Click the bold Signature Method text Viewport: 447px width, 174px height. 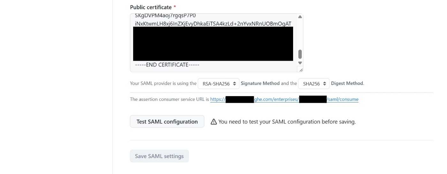click(260, 83)
